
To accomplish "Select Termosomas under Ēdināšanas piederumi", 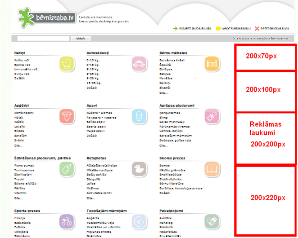I will (24, 170).
